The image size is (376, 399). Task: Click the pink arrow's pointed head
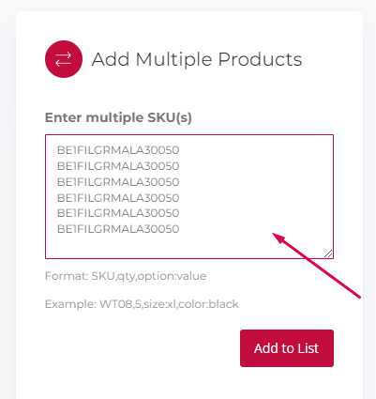coord(278,238)
